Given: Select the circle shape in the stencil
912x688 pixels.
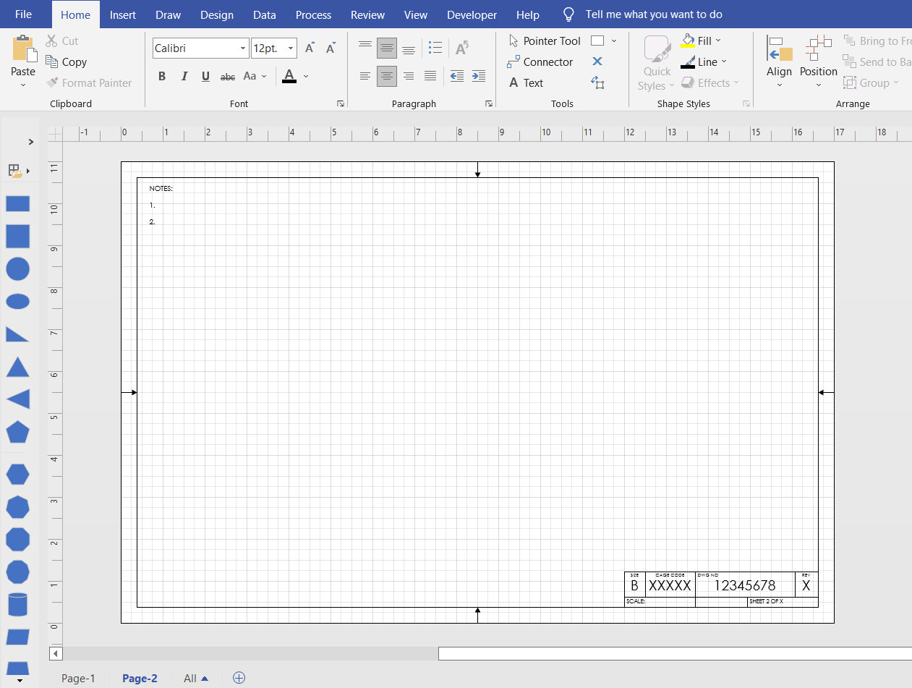Looking at the screenshot, I should pyautogui.click(x=17, y=268).
